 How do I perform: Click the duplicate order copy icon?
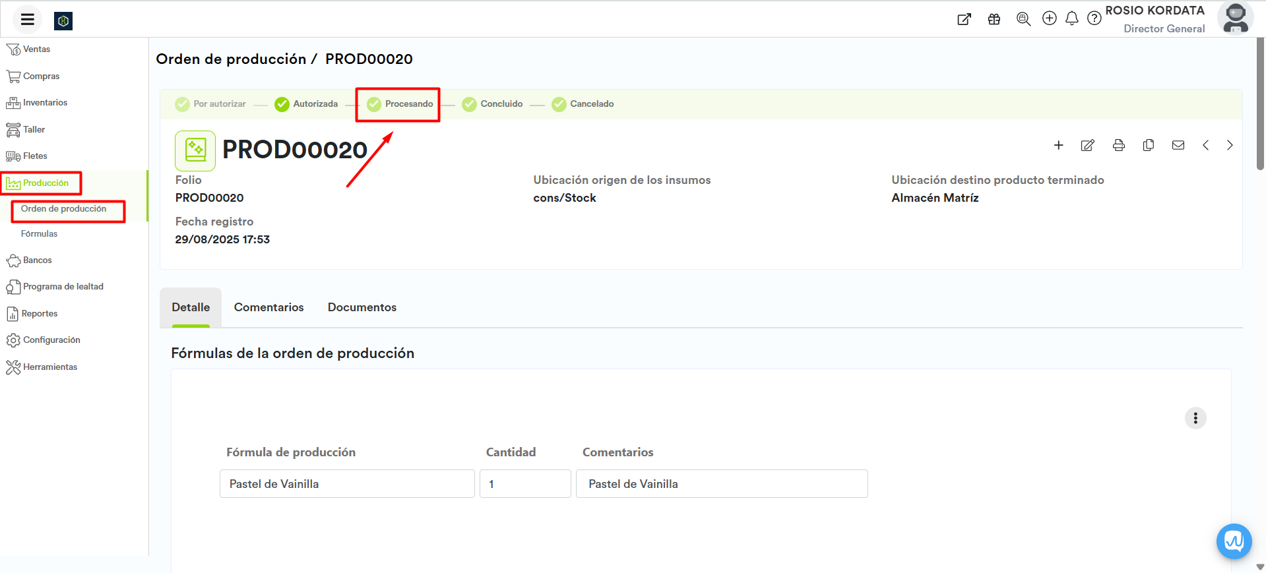(1148, 145)
